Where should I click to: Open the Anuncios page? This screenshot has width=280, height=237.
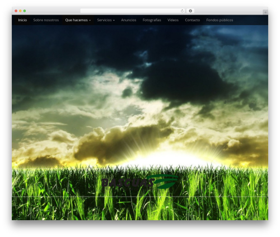(129, 20)
